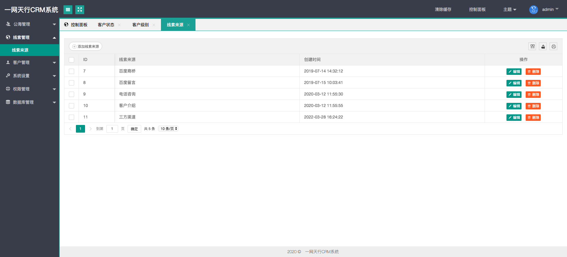Expand the 主题 theme dropdown

click(510, 10)
